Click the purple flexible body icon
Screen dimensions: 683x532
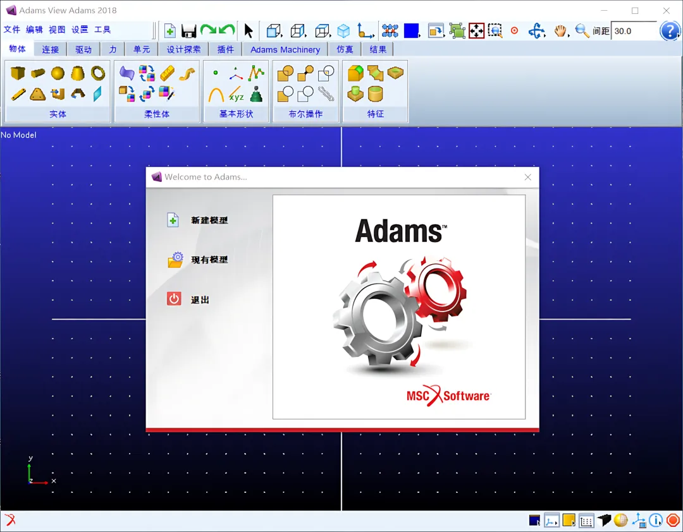click(126, 73)
